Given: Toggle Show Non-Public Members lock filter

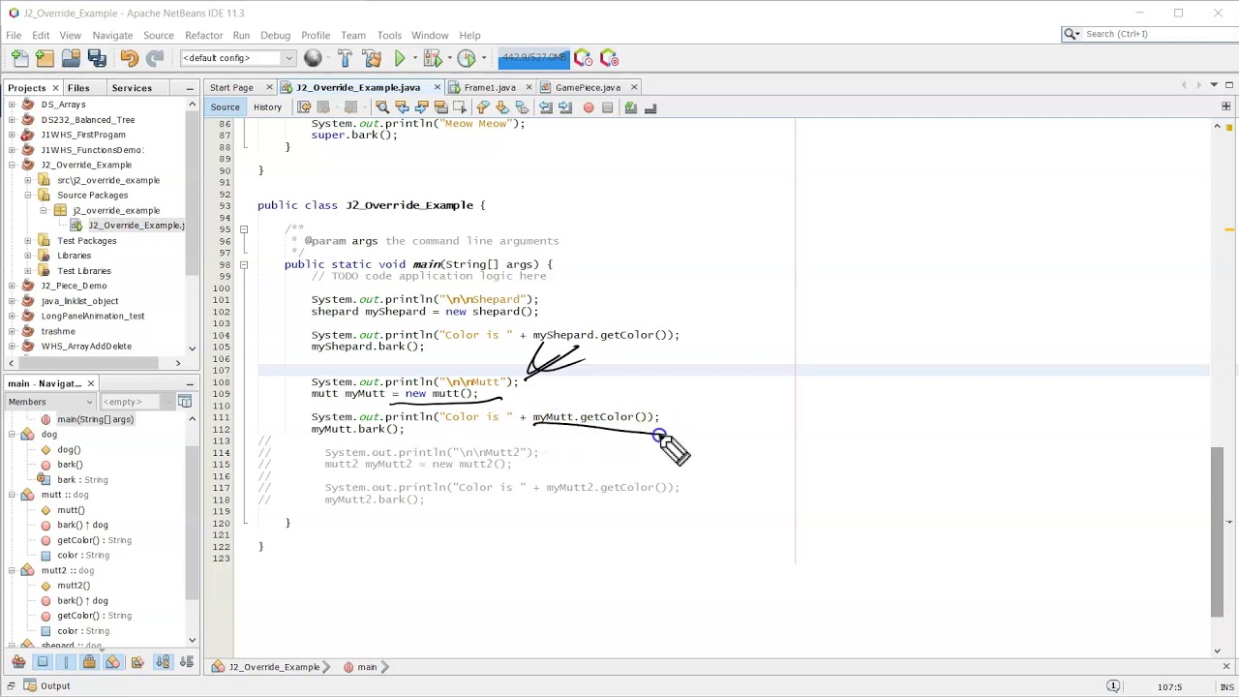Looking at the screenshot, I should point(89,662).
